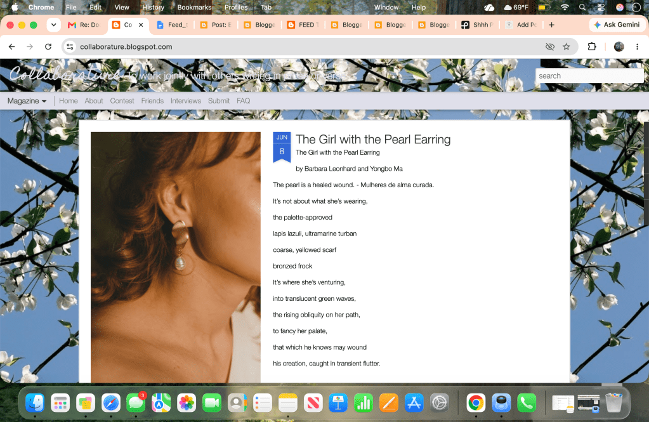This screenshot has height=422, width=649.
Task: Go back with the browser back arrow
Action: coord(11,47)
